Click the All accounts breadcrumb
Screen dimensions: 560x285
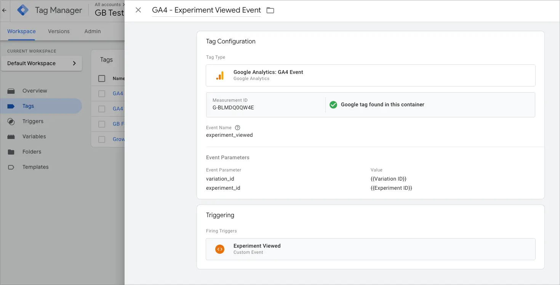[108, 5]
